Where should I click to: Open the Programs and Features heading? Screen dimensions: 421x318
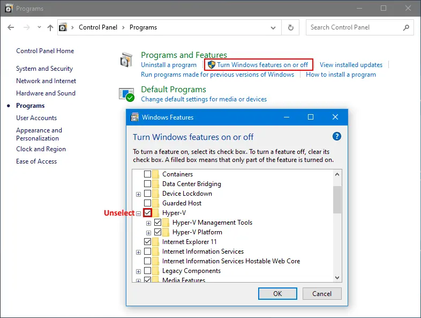(x=184, y=55)
